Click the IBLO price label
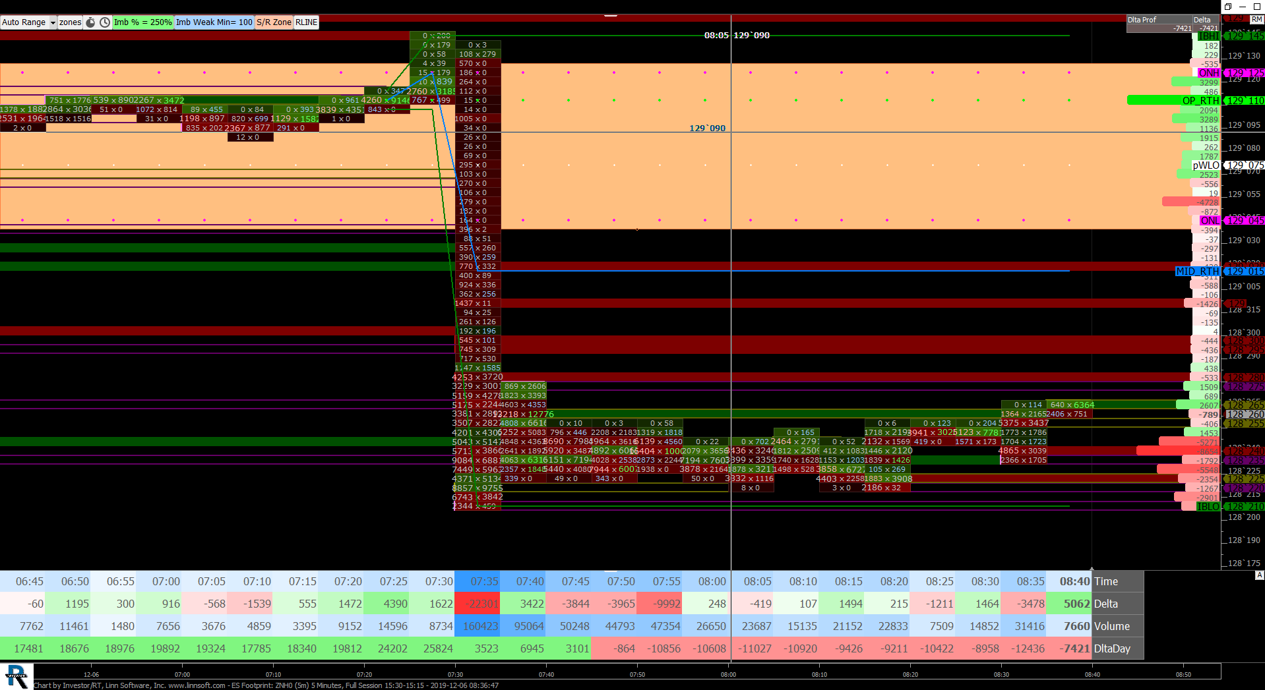This screenshot has width=1265, height=690. coord(1208,507)
